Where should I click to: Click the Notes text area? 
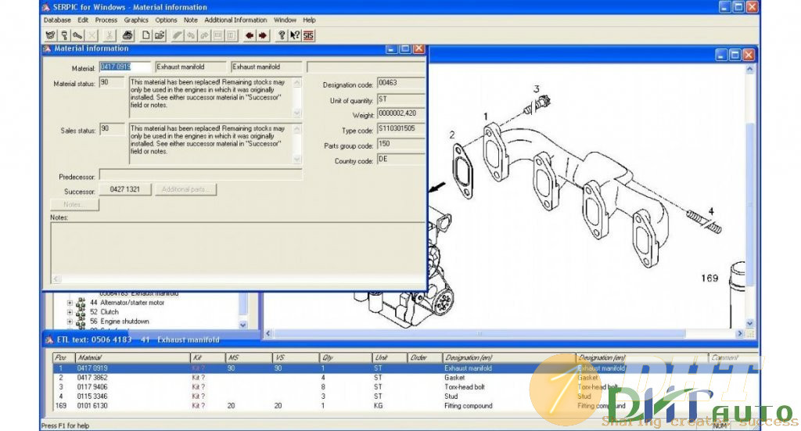click(238, 252)
